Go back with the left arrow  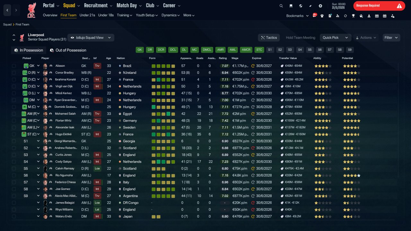pos(7,10)
